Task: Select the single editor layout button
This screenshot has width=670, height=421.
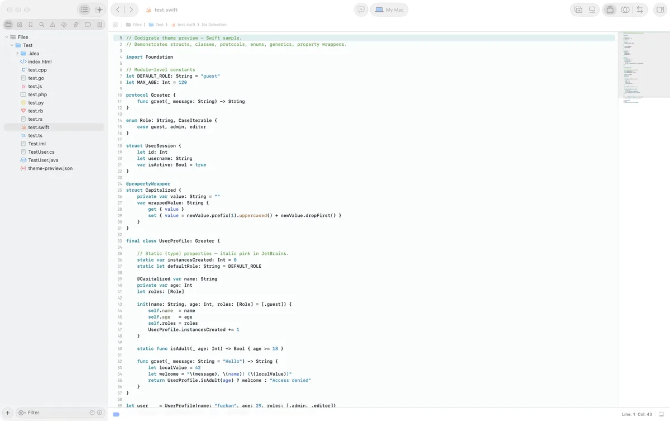Action: tap(610, 10)
